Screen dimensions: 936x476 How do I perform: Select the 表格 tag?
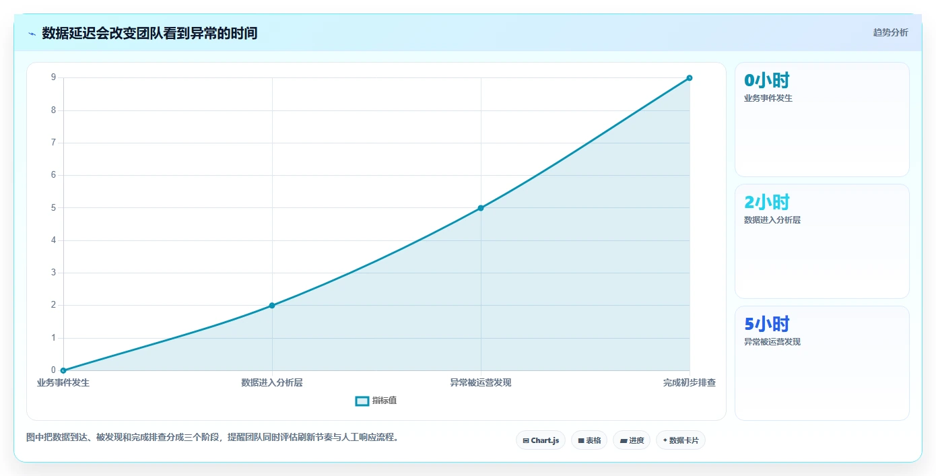coord(589,440)
